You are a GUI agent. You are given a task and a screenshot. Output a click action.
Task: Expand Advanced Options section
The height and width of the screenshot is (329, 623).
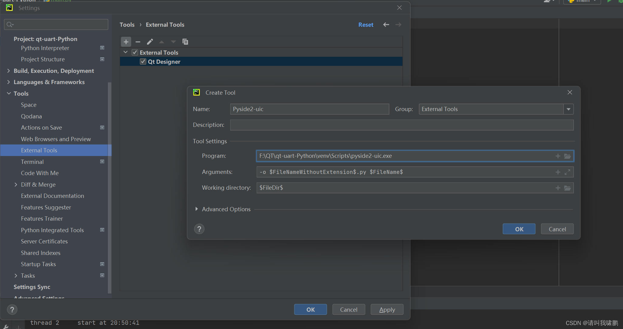coord(197,209)
